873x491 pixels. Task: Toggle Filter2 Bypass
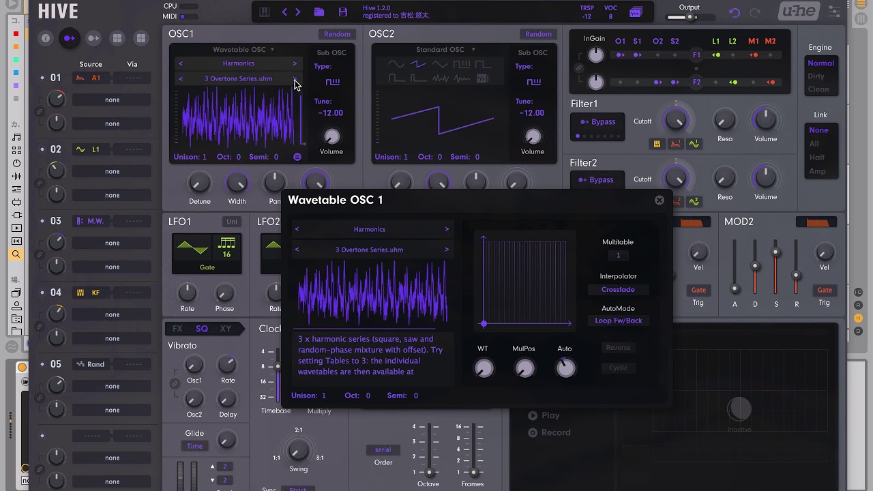[597, 180]
